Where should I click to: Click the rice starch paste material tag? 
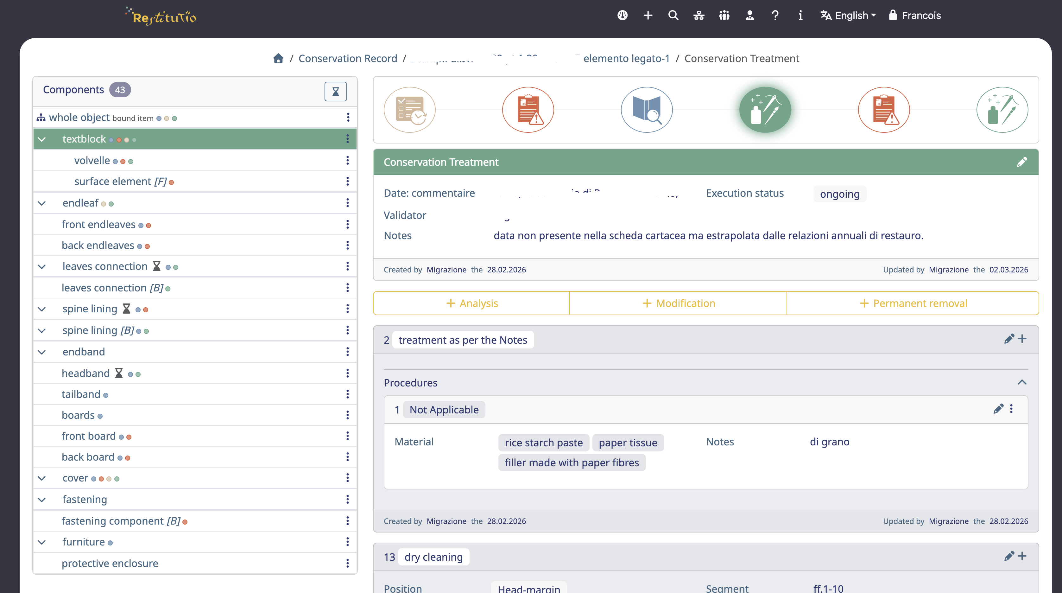[x=543, y=442]
